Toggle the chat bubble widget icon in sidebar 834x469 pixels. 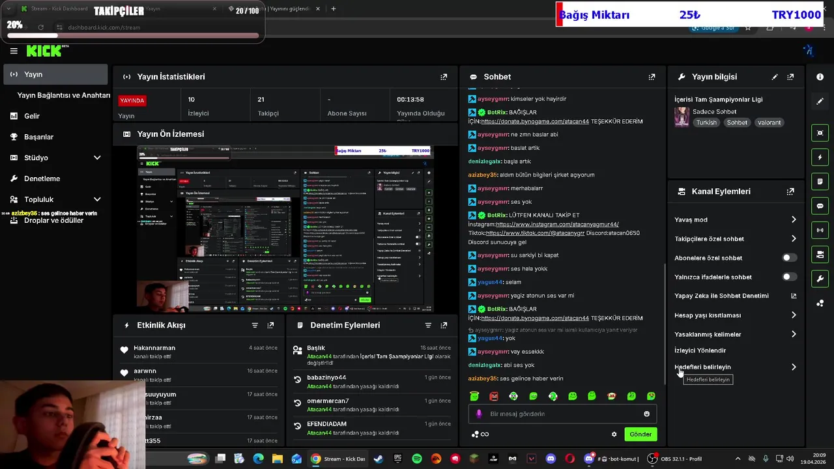click(x=820, y=206)
